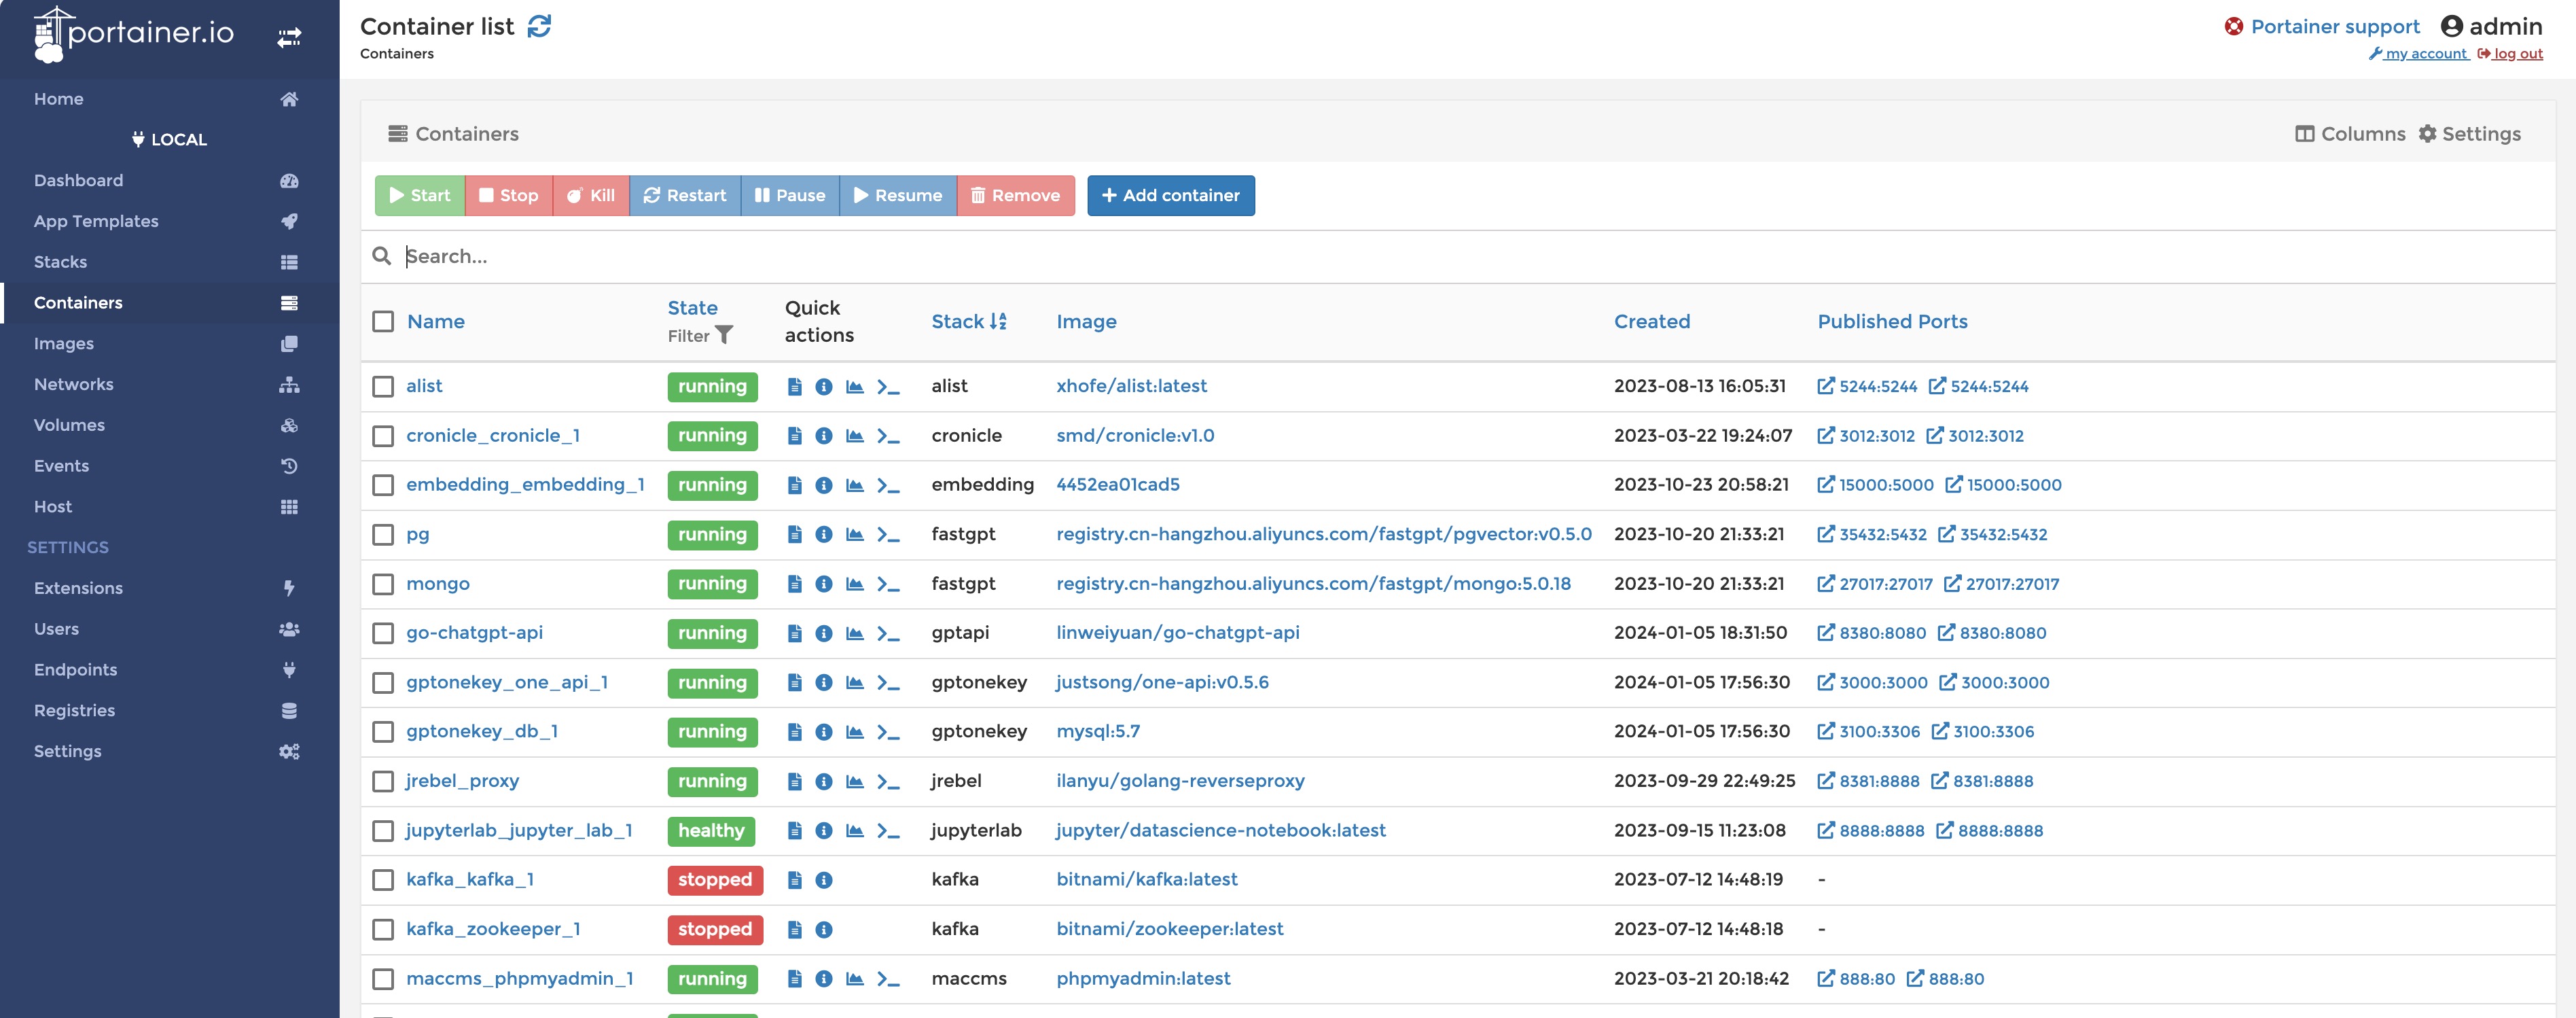Click the Home house icon in sidebar
The height and width of the screenshot is (1018, 2576).
coord(289,99)
